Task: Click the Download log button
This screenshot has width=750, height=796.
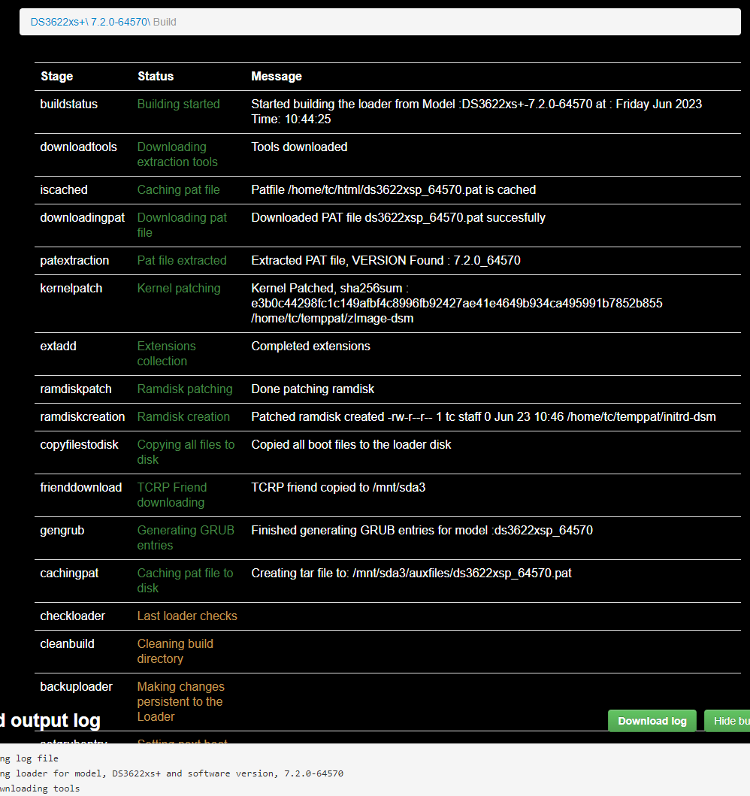Action: (652, 721)
